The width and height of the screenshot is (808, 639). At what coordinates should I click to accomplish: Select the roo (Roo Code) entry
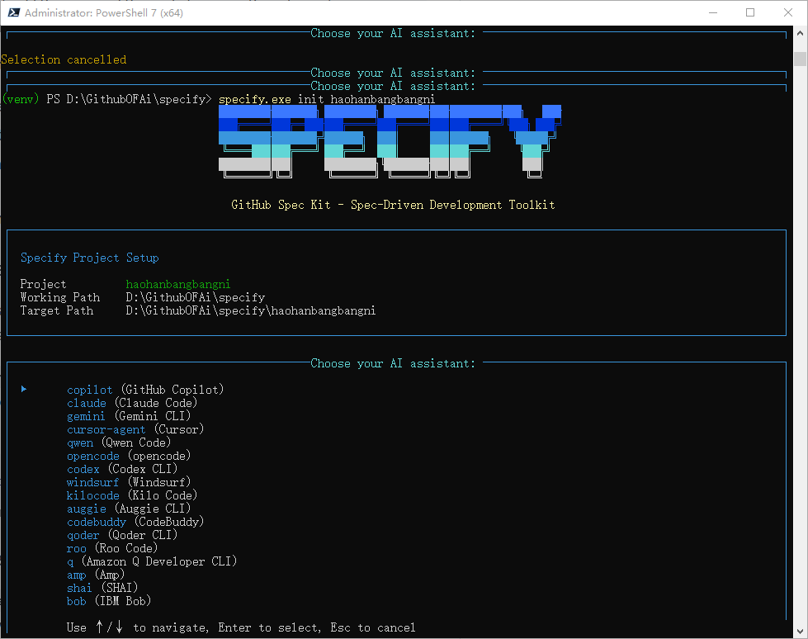[x=112, y=548]
